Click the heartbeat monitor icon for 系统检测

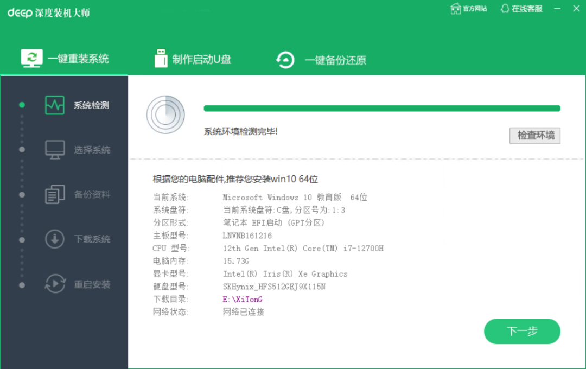click(55, 105)
